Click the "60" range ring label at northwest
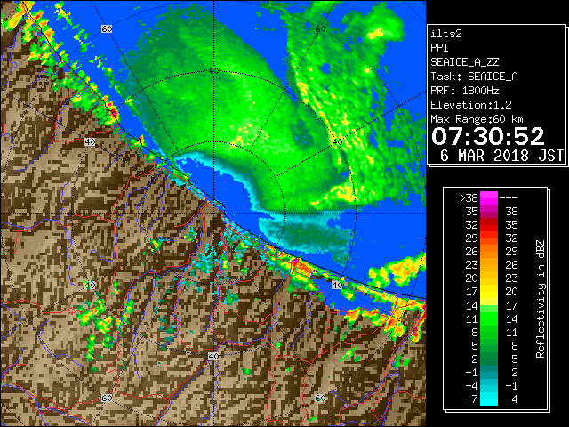Image resolution: width=569 pixels, height=427 pixels. (107, 28)
